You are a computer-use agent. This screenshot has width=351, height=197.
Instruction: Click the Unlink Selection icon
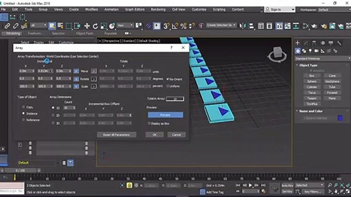(x=16, y=26)
